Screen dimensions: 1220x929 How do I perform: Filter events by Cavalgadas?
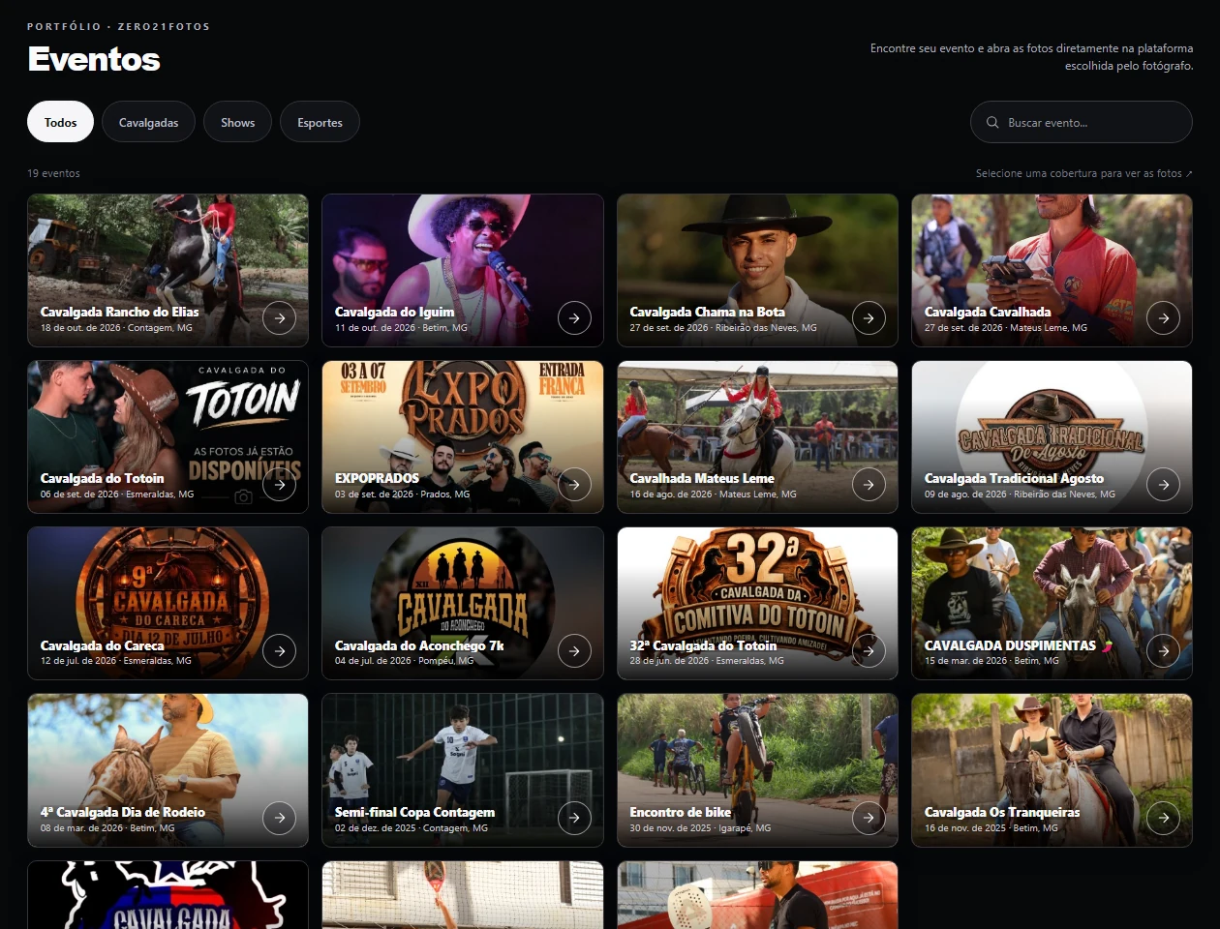[x=148, y=122]
